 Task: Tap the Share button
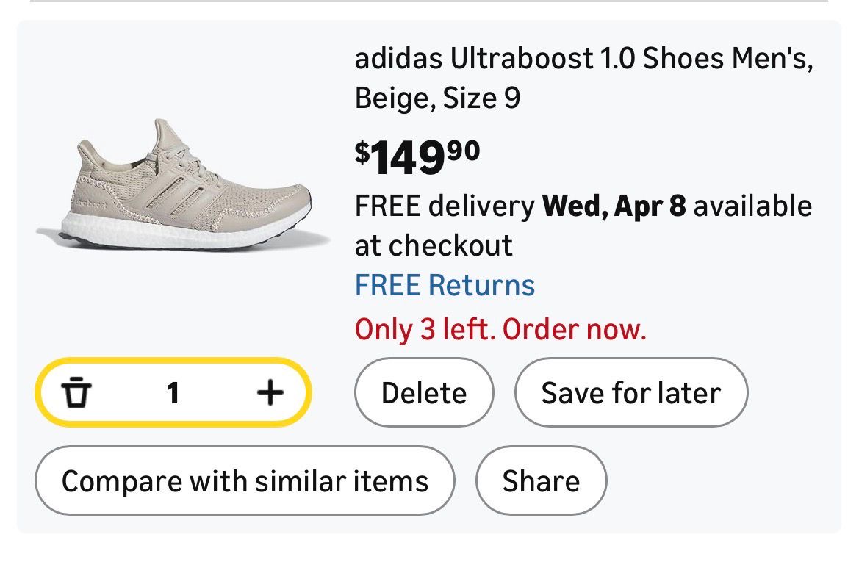(x=541, y=481)
